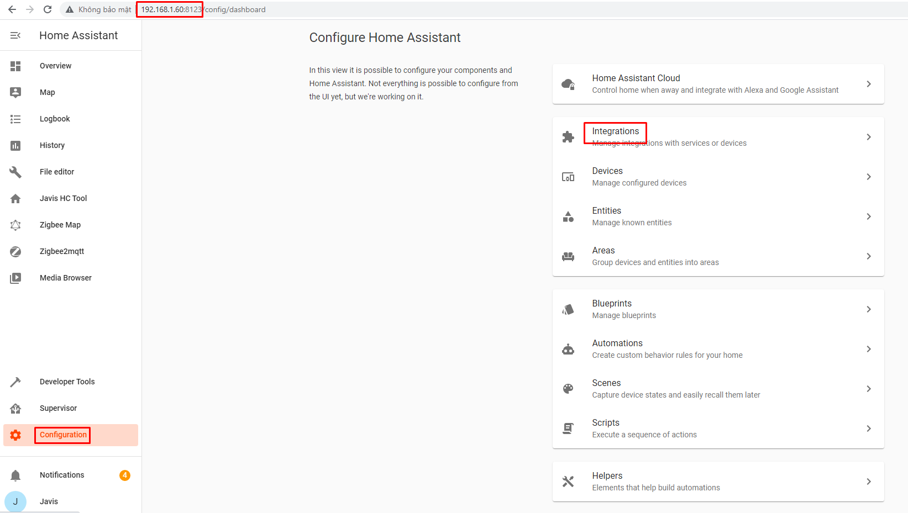Click the Integrations puzzle piece icon
Image resolution: width=908 pixels, height=513 pixels.
[x=568, y=137]
